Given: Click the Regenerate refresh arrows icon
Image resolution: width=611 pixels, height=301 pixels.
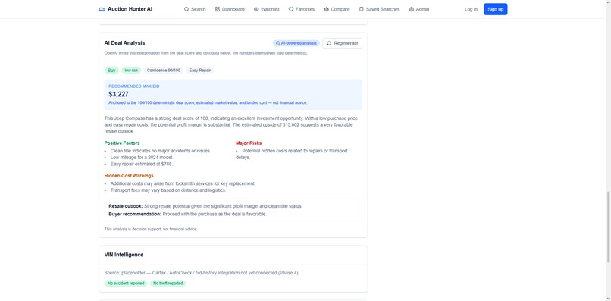Looking at the screenshot, I should pyautogui.click(x=329, y=43).
